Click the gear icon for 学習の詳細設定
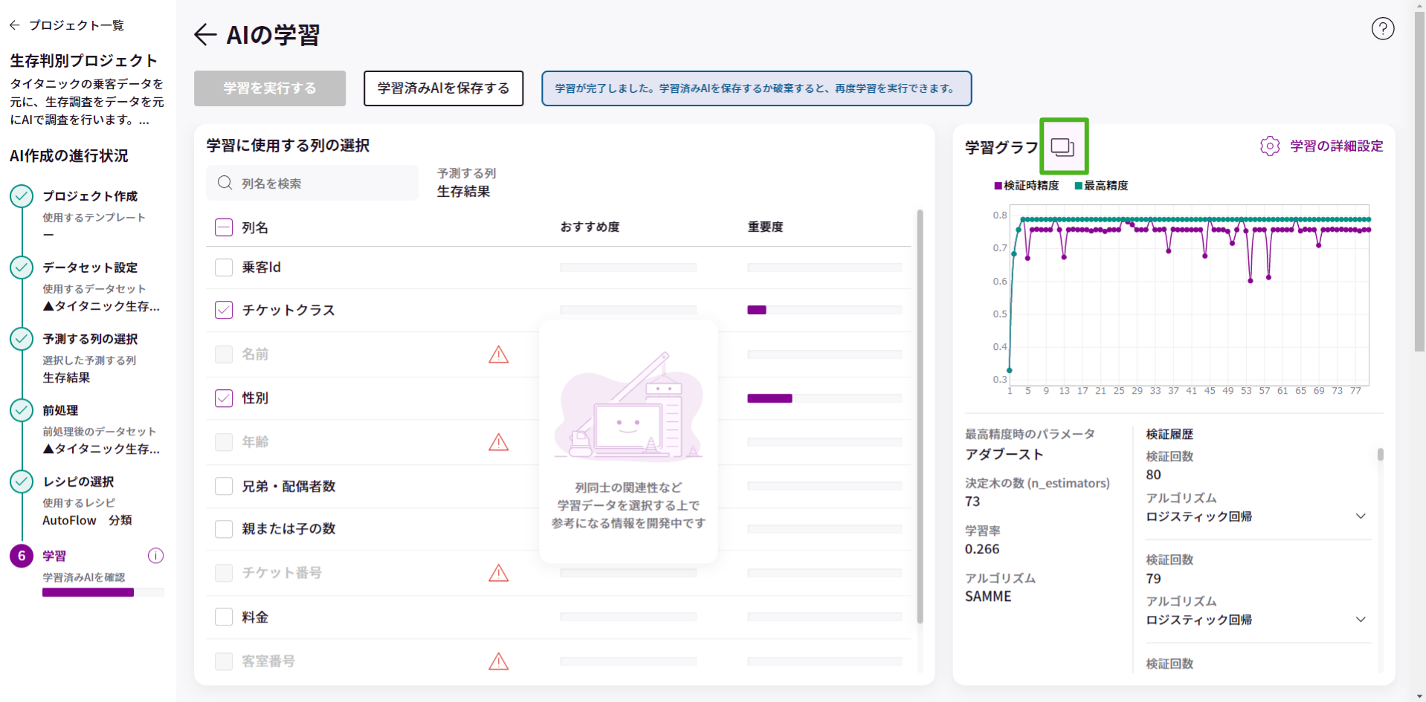Image resolution: width=1426 pixels, height=702 pixels. (1270, 146)
